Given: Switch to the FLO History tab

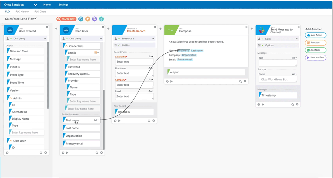Looking at the screenshot, I should point(22,11).
